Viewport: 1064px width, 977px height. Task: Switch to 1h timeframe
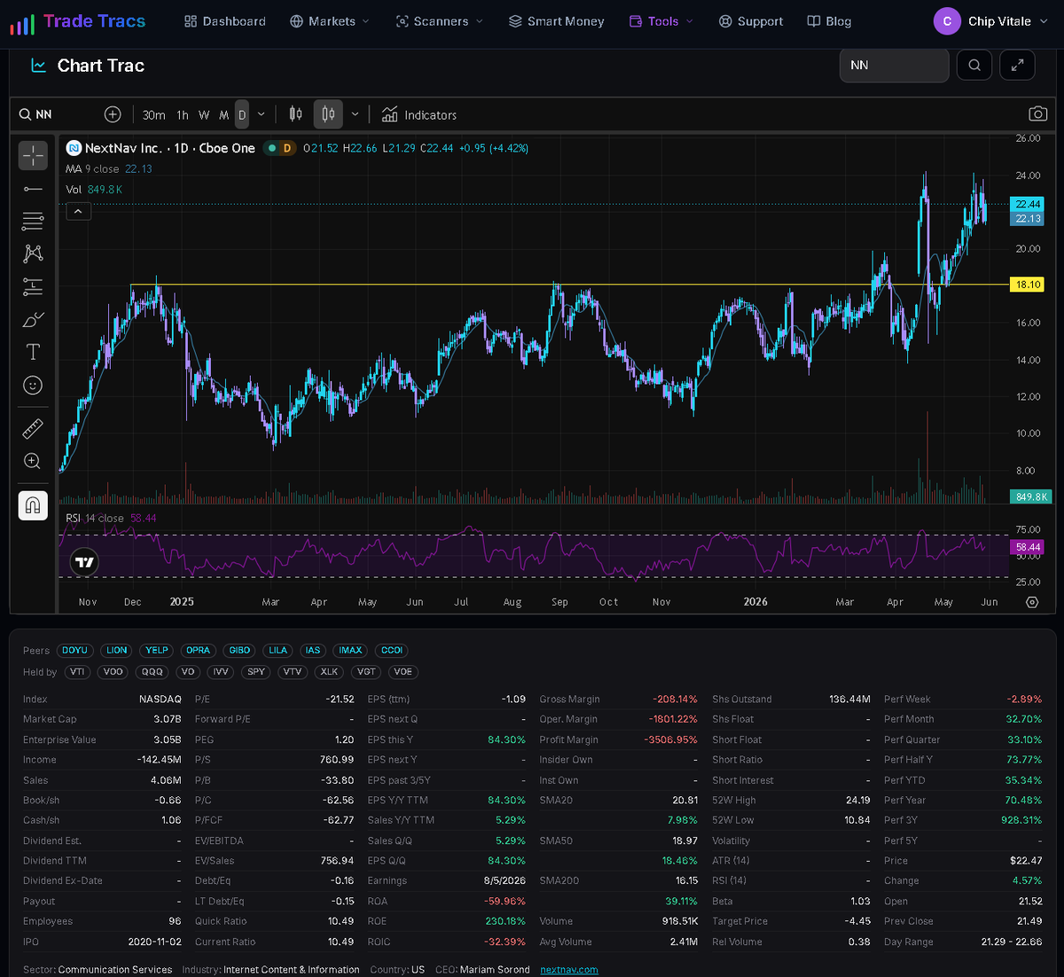click(x=183, y=114)
